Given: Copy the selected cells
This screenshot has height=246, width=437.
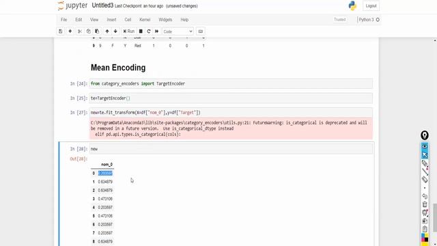Looking at the screenshot, I should (88, 31).
